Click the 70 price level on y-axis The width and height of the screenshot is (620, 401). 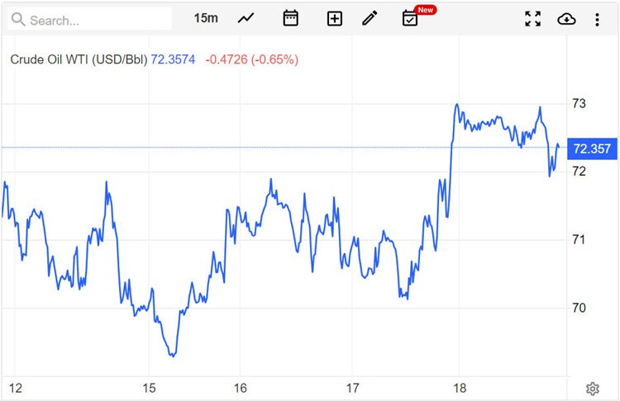579,308
